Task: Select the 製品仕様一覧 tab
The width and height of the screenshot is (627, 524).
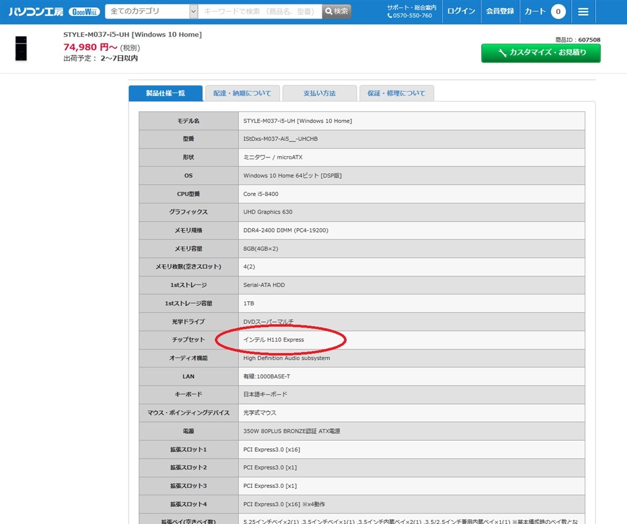Action: coord(165,93)
